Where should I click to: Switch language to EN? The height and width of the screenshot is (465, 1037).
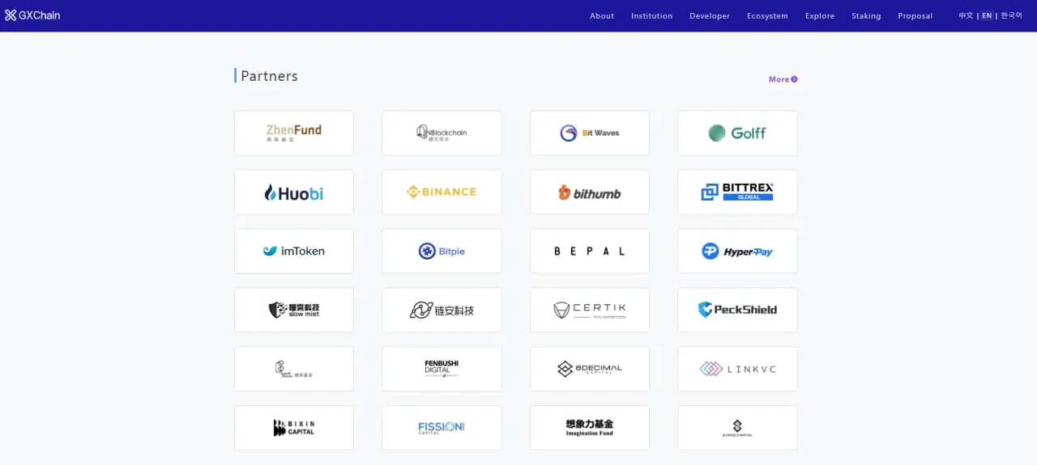point(987,15)
